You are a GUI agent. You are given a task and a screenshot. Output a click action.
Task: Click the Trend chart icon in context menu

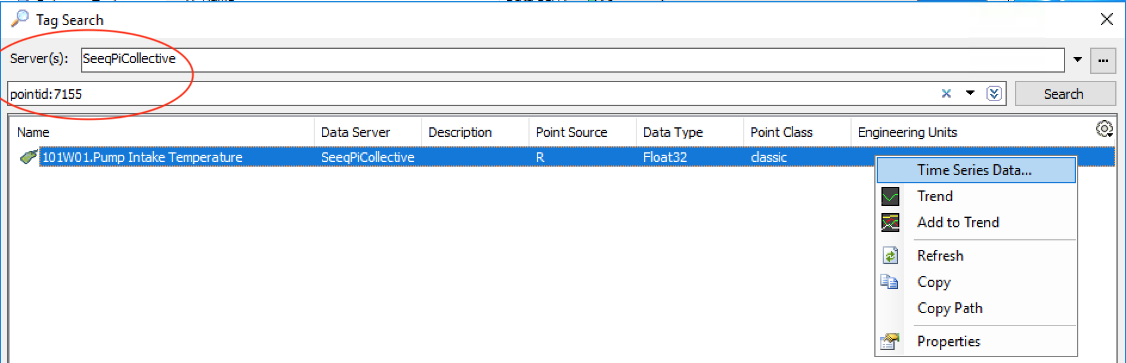[x=890, y=196]
